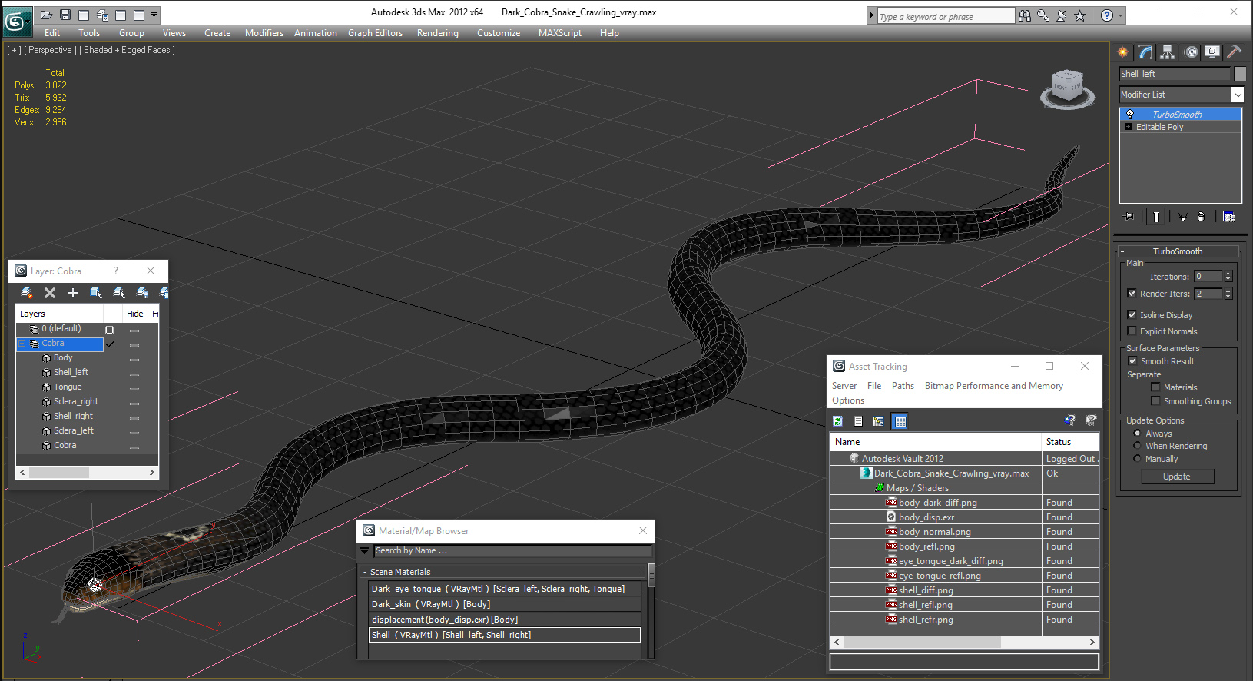Open the Edit menu

coord(52,33)
